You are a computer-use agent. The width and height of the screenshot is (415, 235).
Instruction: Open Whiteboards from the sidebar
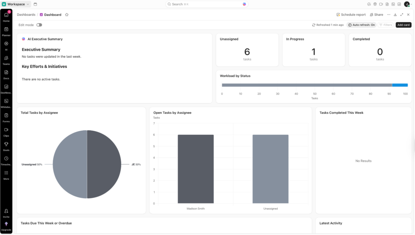(x=6, y=101)
